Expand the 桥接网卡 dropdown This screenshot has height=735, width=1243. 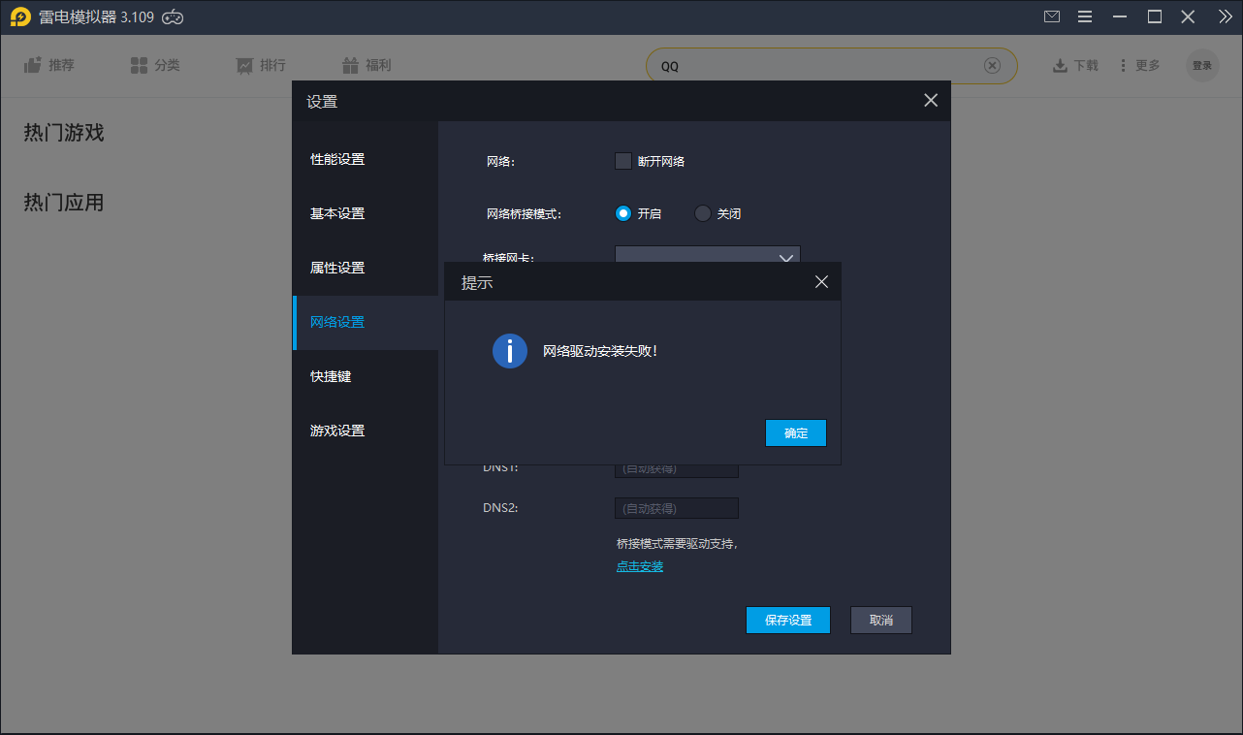(786, 256)
